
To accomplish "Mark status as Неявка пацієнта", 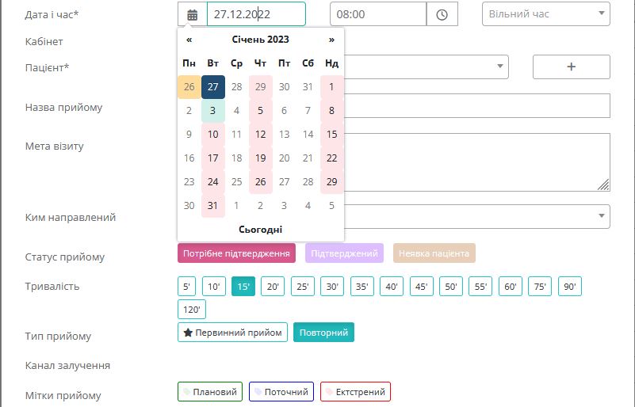I will tap(434, 253).
